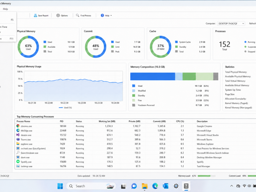256x192 pixels.
Task: Open Microsoft Edge from the taskbar
Action: (x=155, y=186)
